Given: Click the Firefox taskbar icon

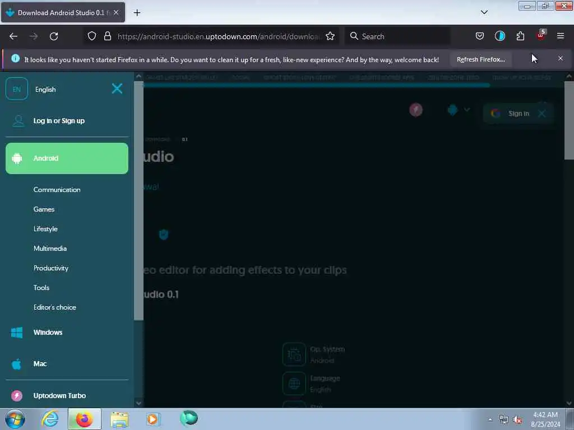Looking at the screenshot, I should [x=85, y=419].
